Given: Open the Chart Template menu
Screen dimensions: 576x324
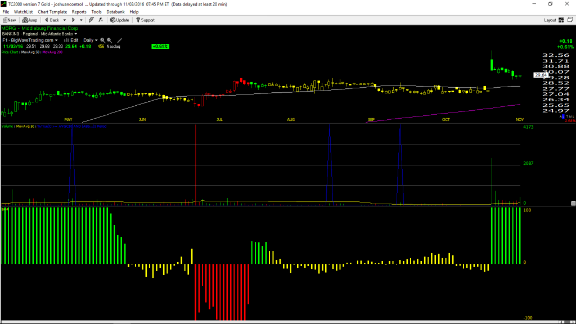Looking at the screenshot, I should click(52, 12).
